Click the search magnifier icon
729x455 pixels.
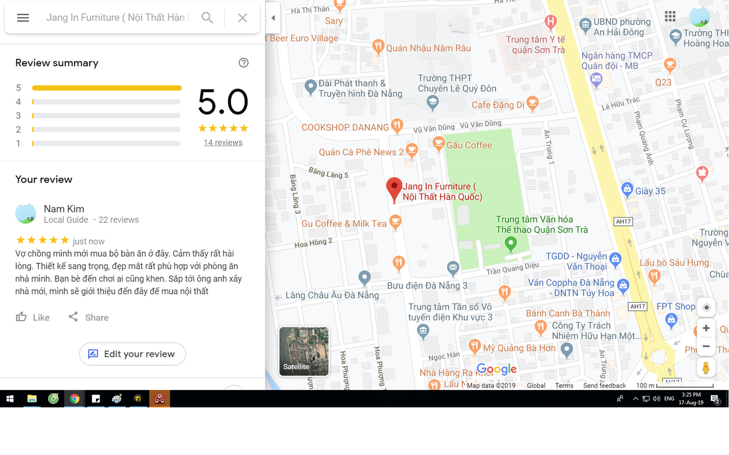coord(207,18)
